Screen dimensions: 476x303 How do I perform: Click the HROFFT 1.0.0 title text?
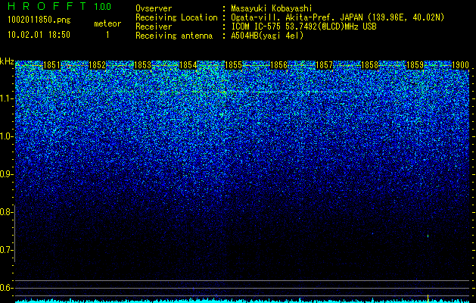point(60,6)
